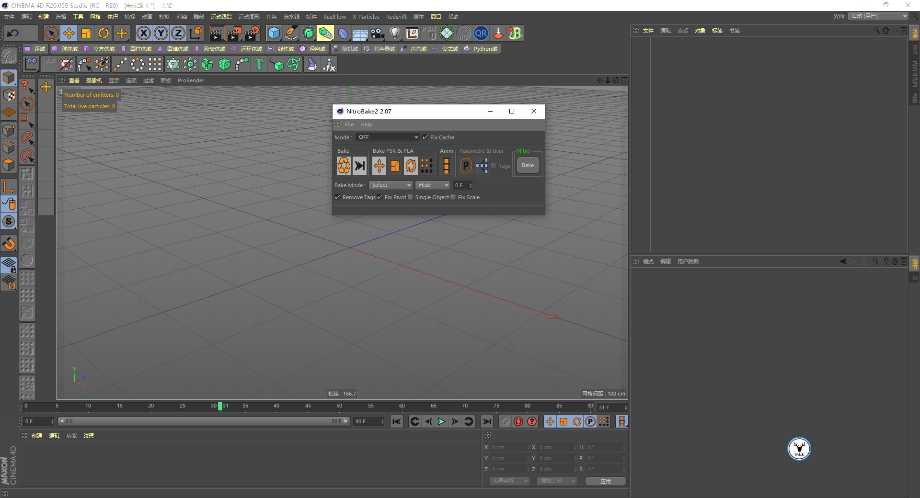
Task: Open the Help menu in NitroBake
Action: click(x=366, y=124)
